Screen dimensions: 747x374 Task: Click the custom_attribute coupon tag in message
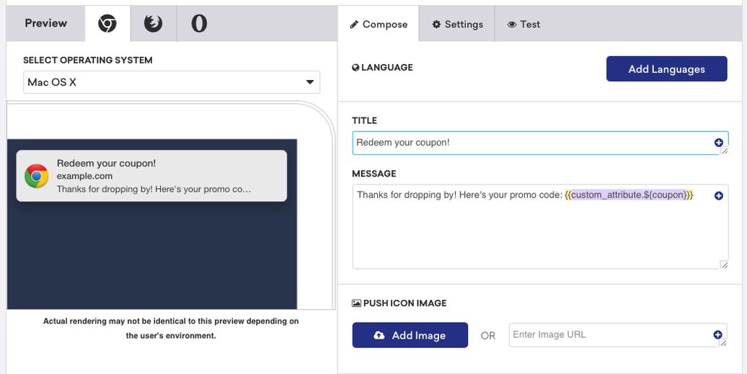(x=629, y=195)
